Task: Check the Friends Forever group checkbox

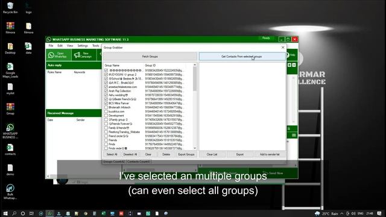Action: [106, 124]
